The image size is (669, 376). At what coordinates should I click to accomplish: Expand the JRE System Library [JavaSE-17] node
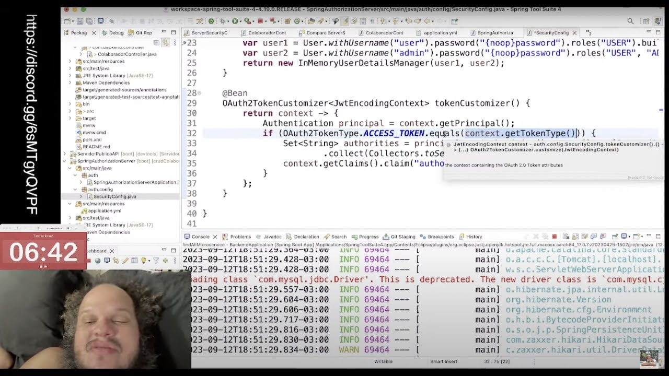click(70, 75)
